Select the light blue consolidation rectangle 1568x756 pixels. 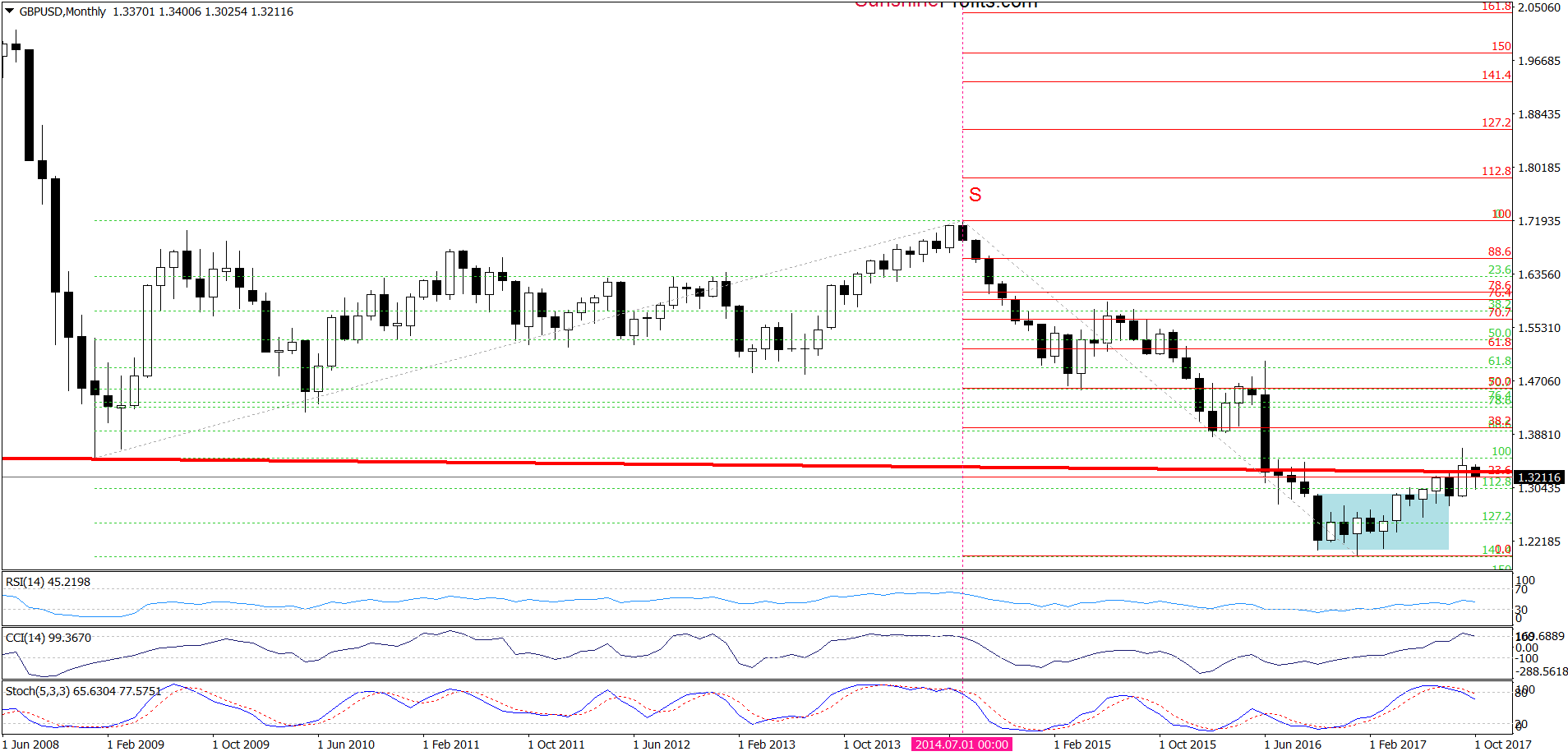1383,522
